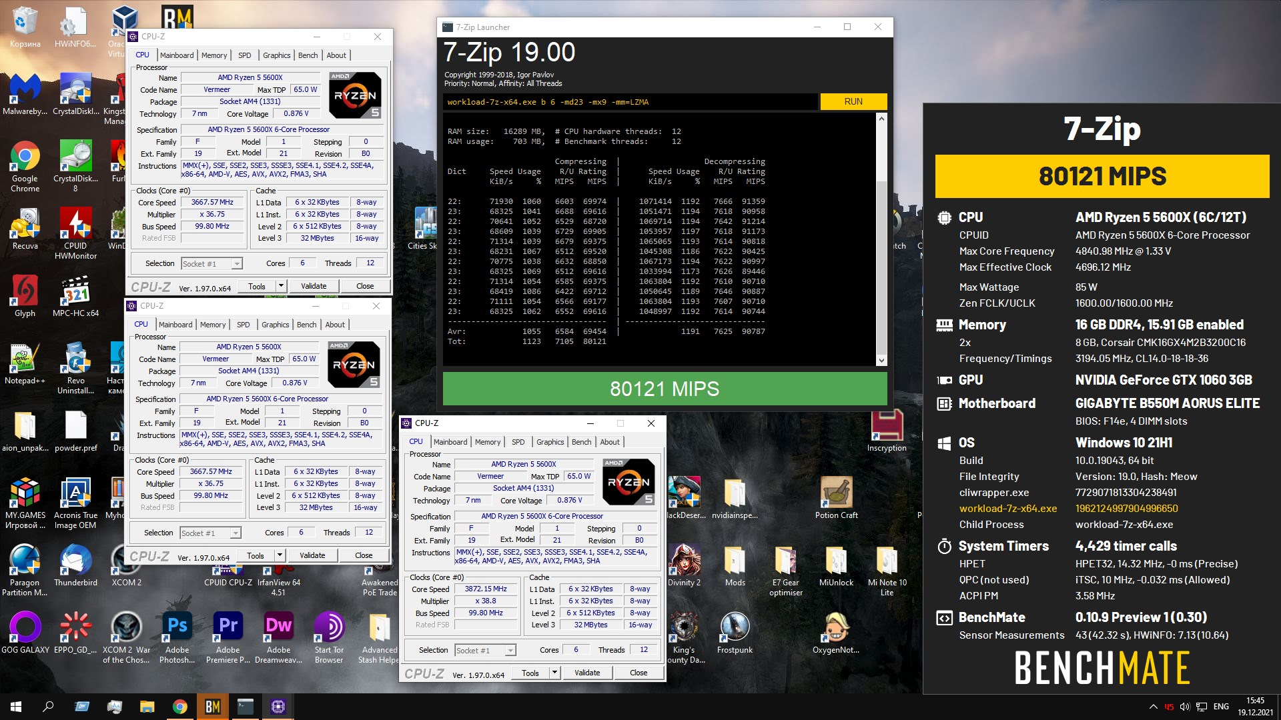Click the 7-Zip output vertical scrollbar thumb
1281x720 pixels.
tap(881, 267)
